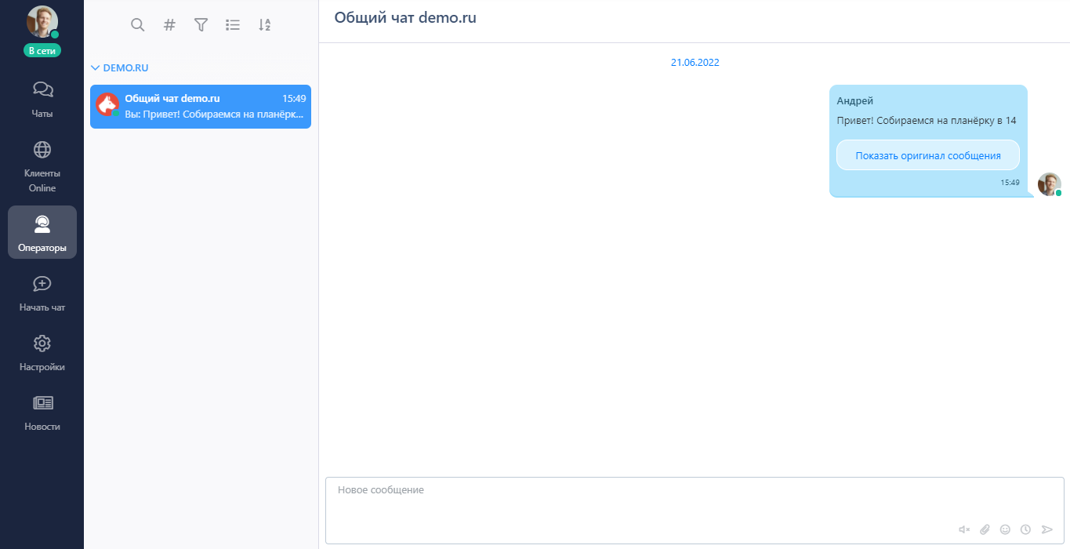Open the clock icon in message box
This screenshot has height=549, width=1070.
tap(1025, 529)
